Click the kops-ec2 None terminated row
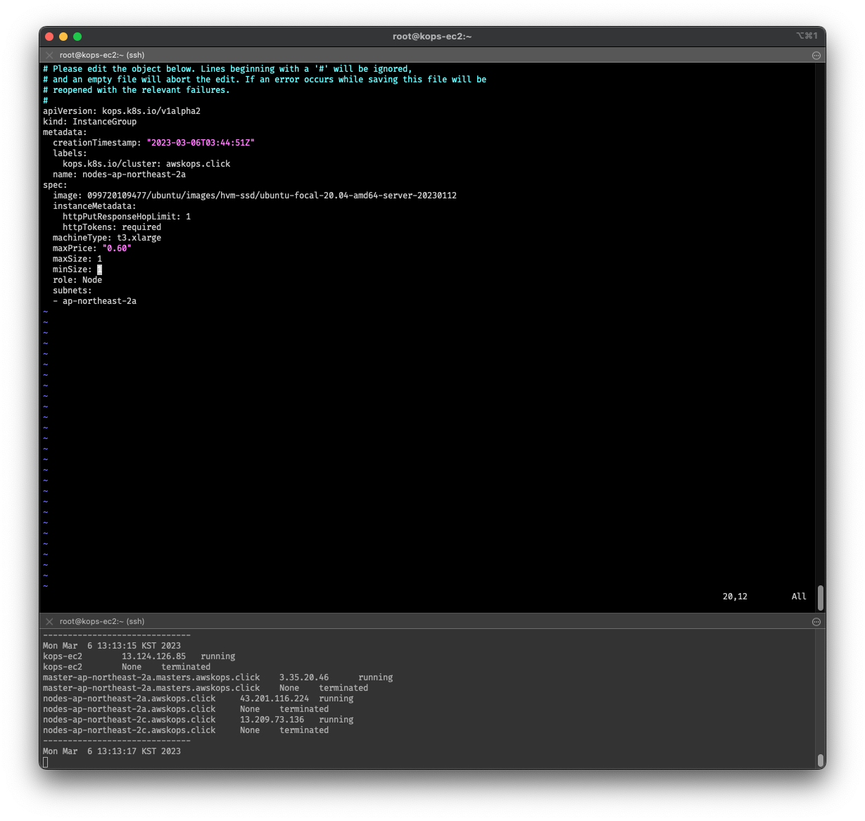This screenshot has height=821, width=865. [127, 667]
